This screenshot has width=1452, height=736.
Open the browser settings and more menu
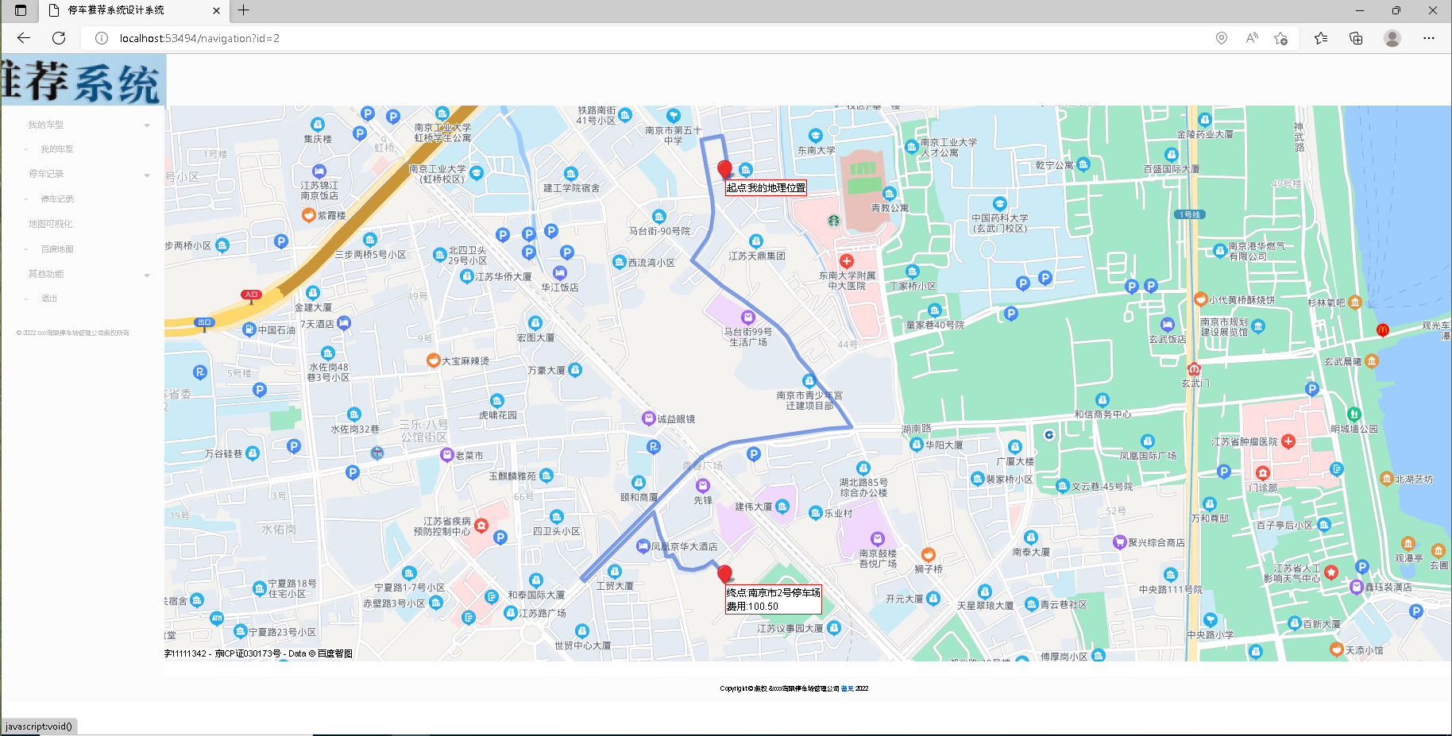[x=1429, y=38]
